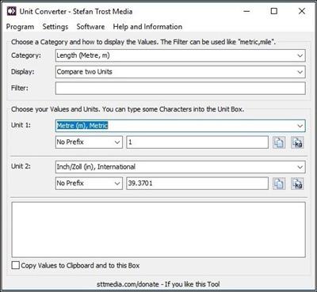Screen dimensions: 317x292
Task: Open the Display mode dropdown
Action: [181, 72]
